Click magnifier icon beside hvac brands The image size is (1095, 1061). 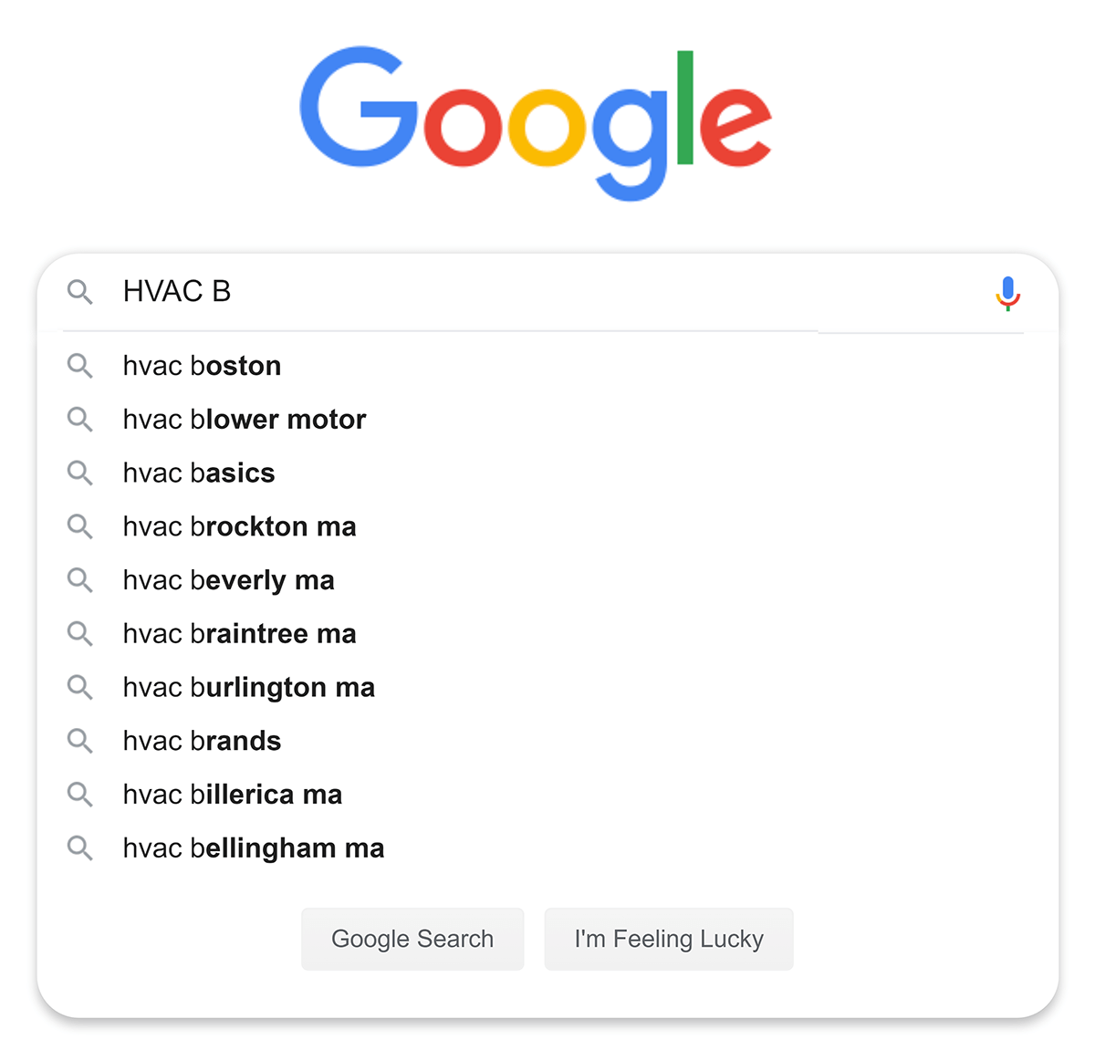pos(80,741)
